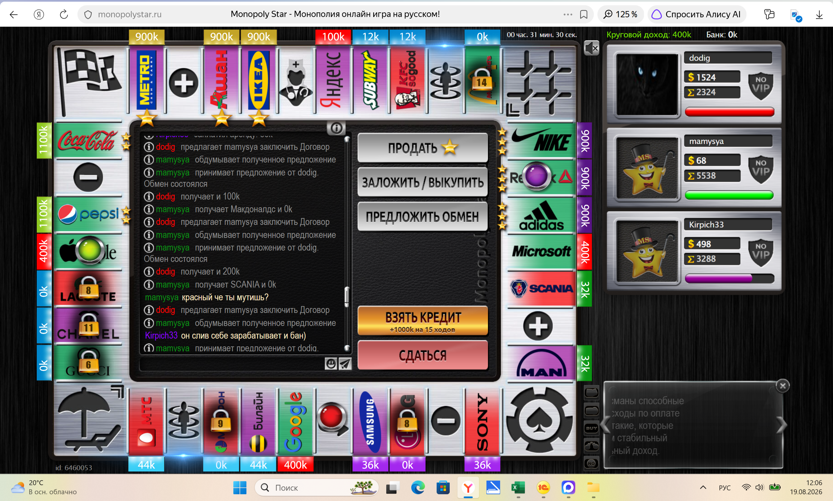833x501 pixels.
Task: Click the ЗАЛОЖИТЬ / ВЫКУПИТЬ button
Action: point(423,182)
